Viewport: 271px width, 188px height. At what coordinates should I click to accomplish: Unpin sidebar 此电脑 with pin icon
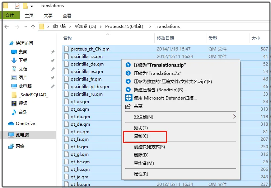click(x=52, y=86)
